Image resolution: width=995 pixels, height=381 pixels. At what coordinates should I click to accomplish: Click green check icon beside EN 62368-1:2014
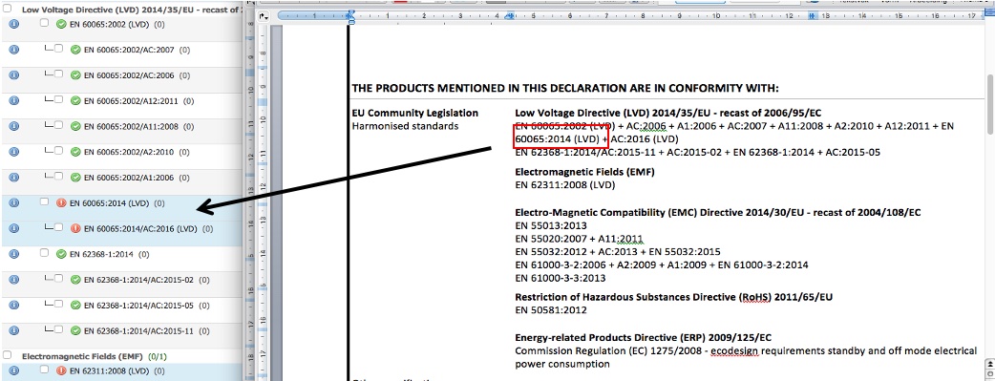pos(61,254)
